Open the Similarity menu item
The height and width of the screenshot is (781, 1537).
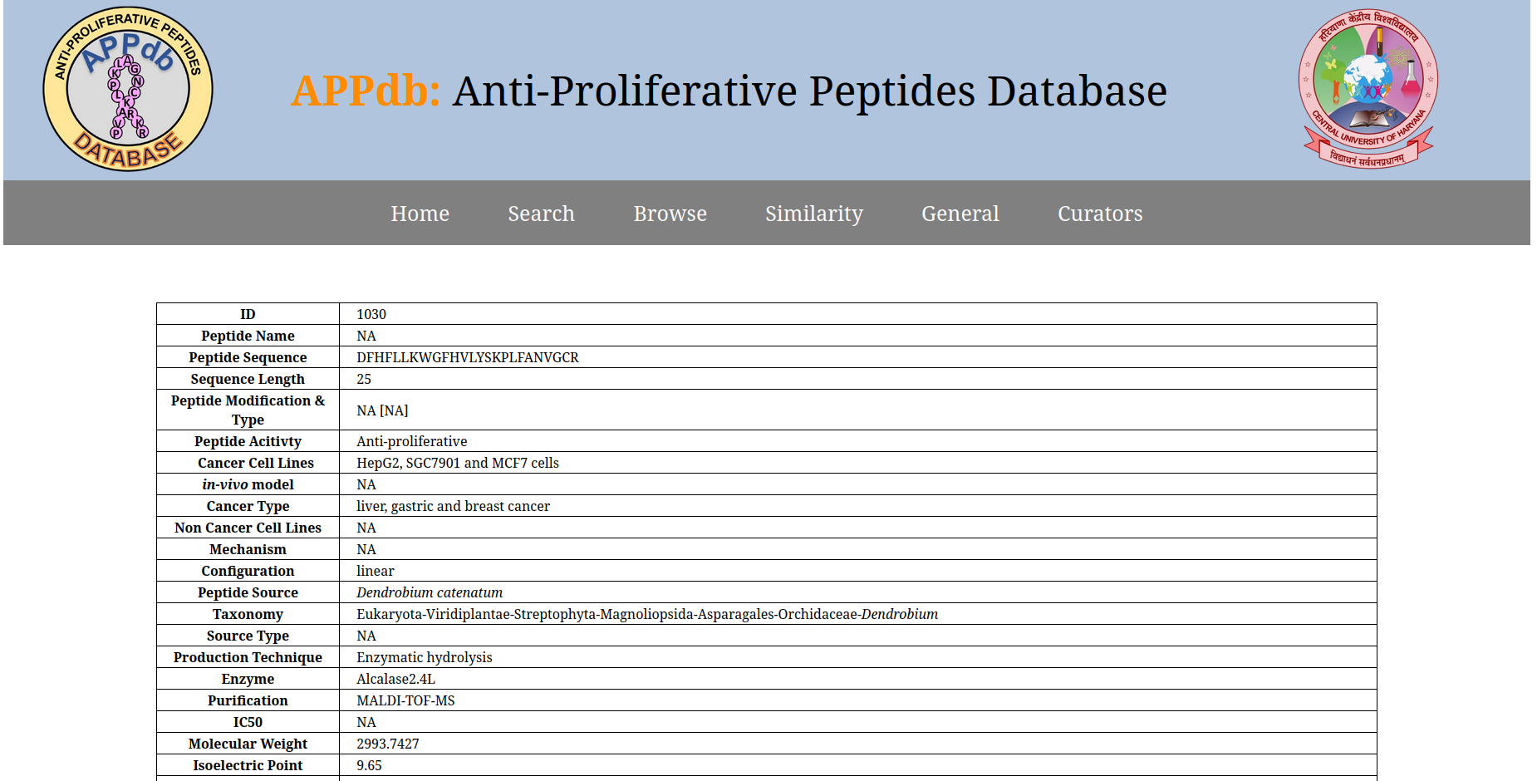point(814,214)
